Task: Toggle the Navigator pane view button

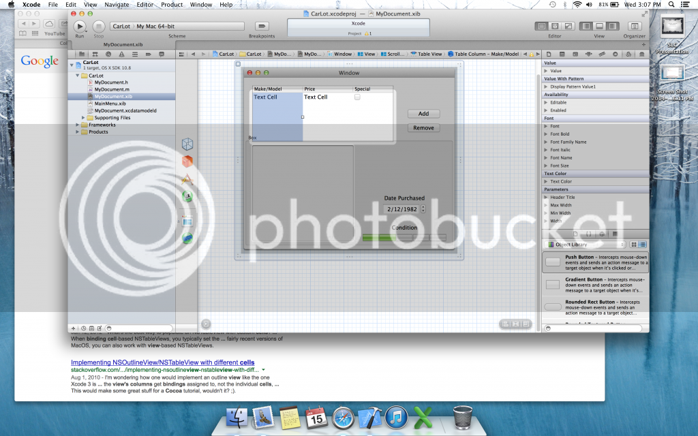Action: click(586, 27)
